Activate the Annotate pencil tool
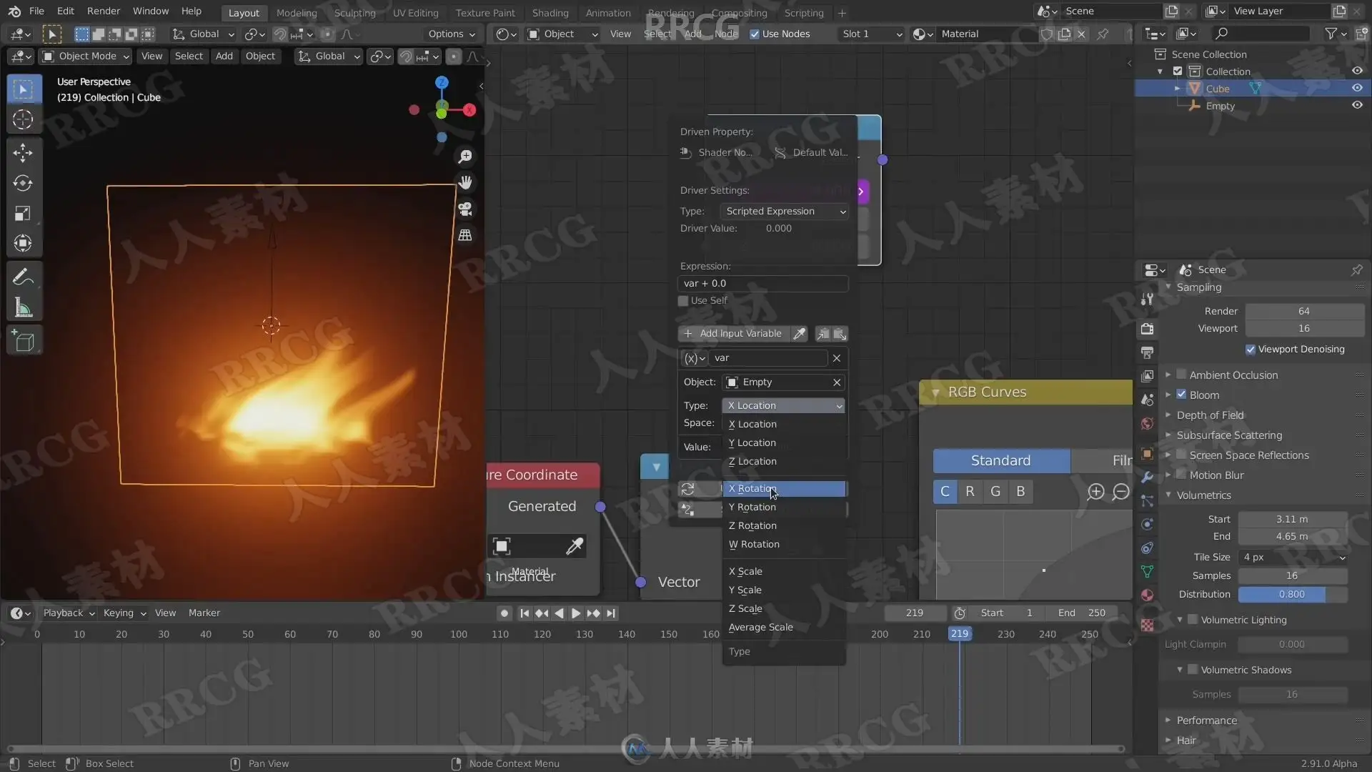 coord(23,276)
